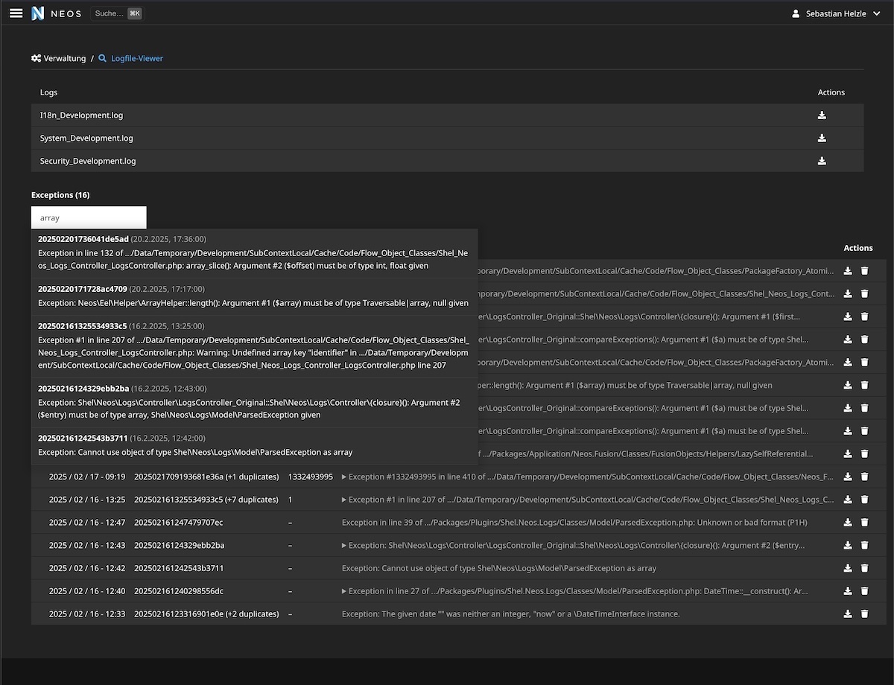The height and width of the screenshot is (685, 894).
Task: Delete the exception 20250216124329ebb2ba row
Action: click(864, 546)
